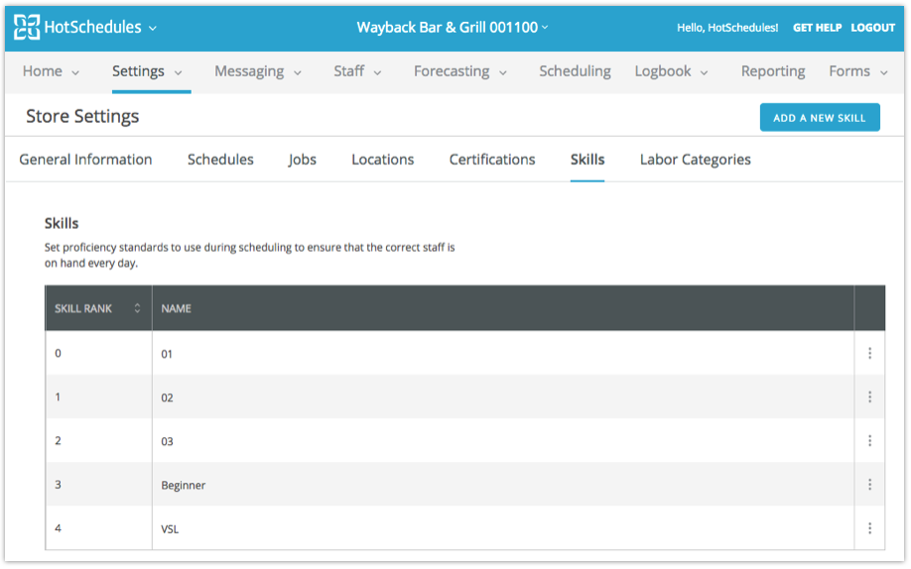This screenshot has width=911, height=569.
Task: Open the kebab menu for Beginner skill
Action: coord(869,485)
